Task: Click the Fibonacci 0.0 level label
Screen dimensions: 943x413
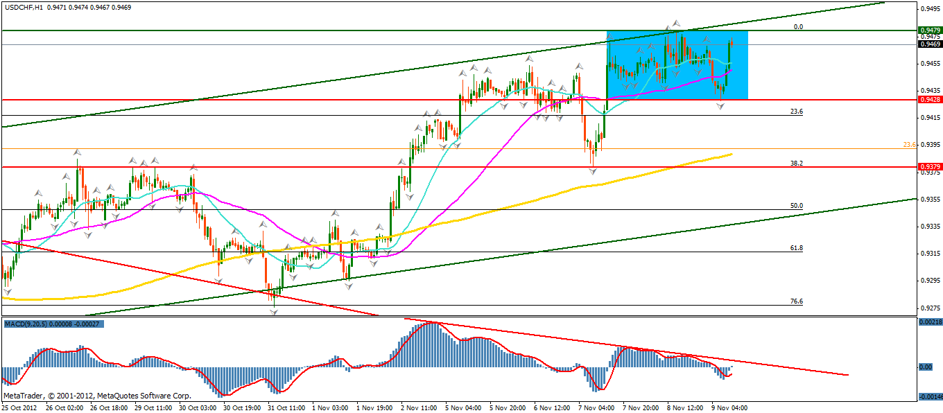Action: pyautogui.click(x=797, y=26)
